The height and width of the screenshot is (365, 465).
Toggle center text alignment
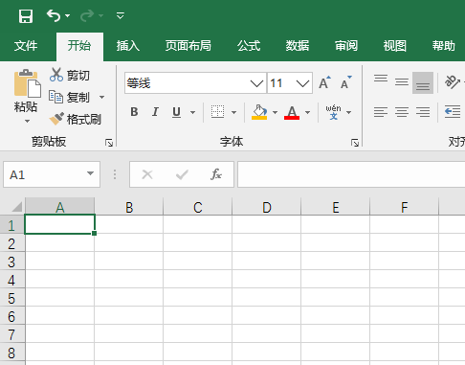pyautogui.click(x=402, y=112)
